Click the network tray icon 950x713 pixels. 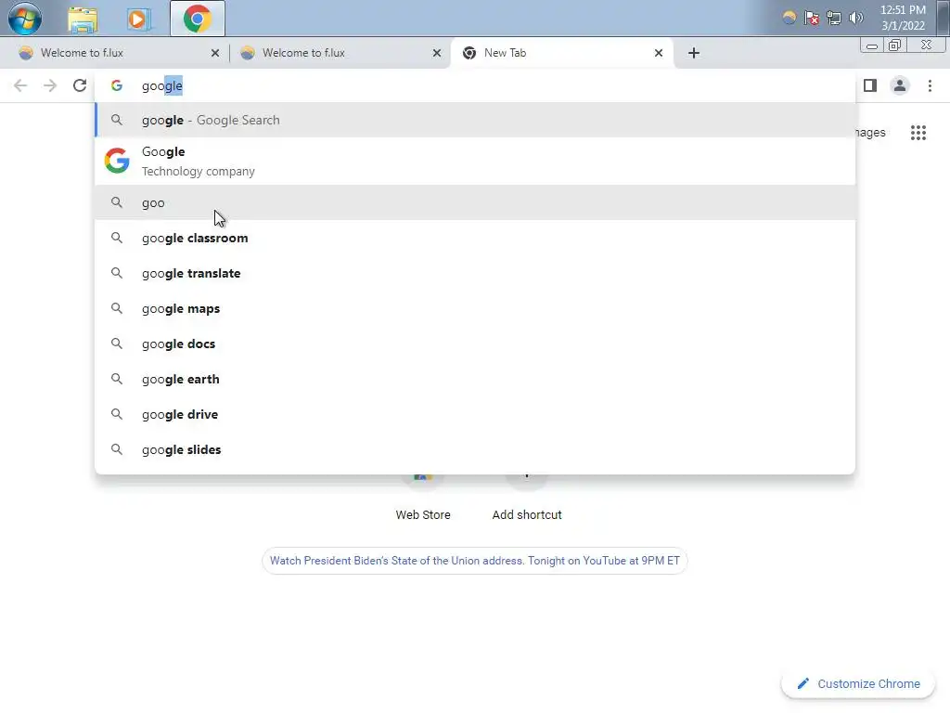(x=834, y=18)
